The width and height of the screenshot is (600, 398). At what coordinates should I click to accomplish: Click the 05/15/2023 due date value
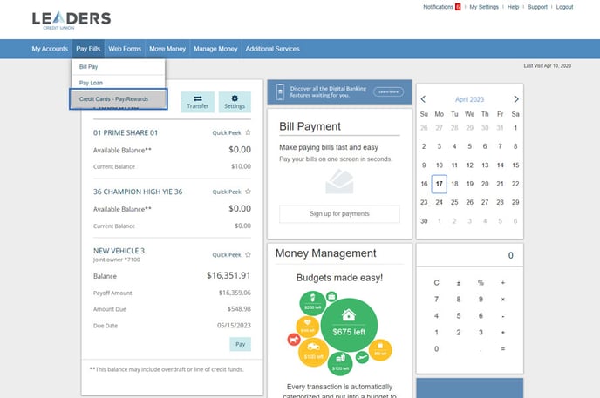[234, 326]
